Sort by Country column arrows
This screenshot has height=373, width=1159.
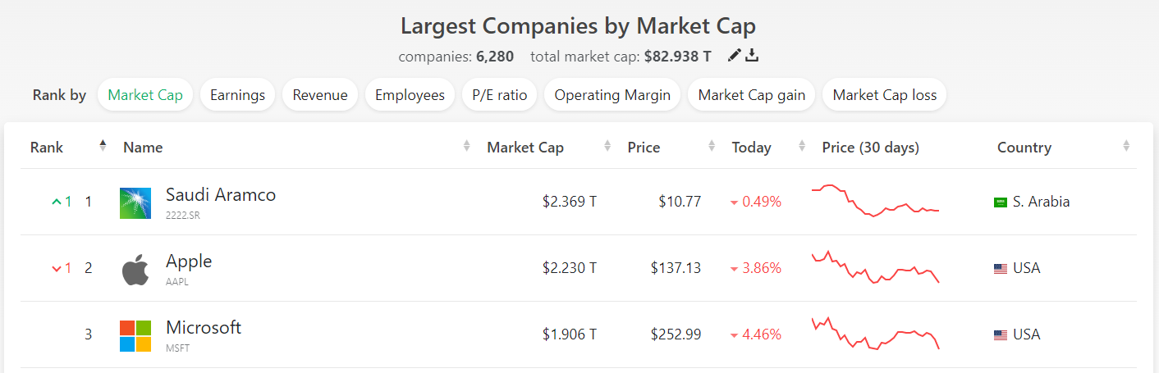(x=1126, y=146)
